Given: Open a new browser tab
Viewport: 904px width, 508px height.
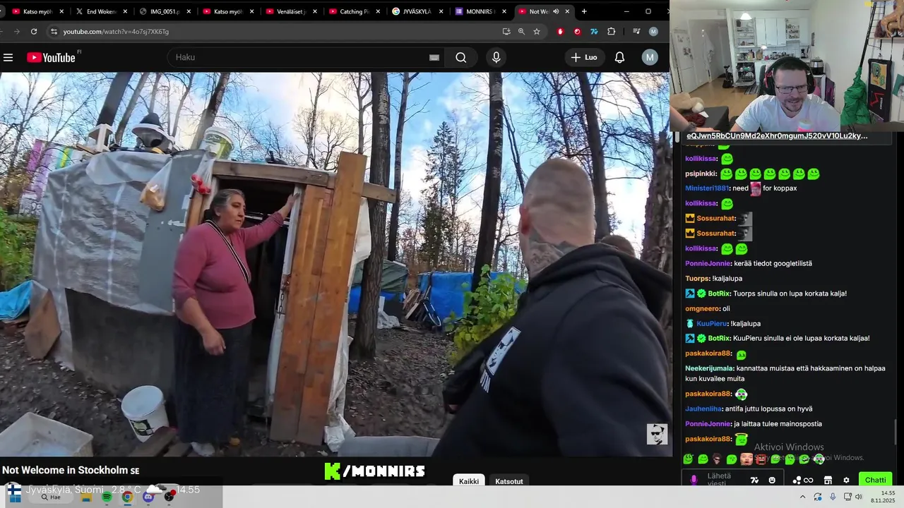Looking at the screenshot, I should pos(584,11).
